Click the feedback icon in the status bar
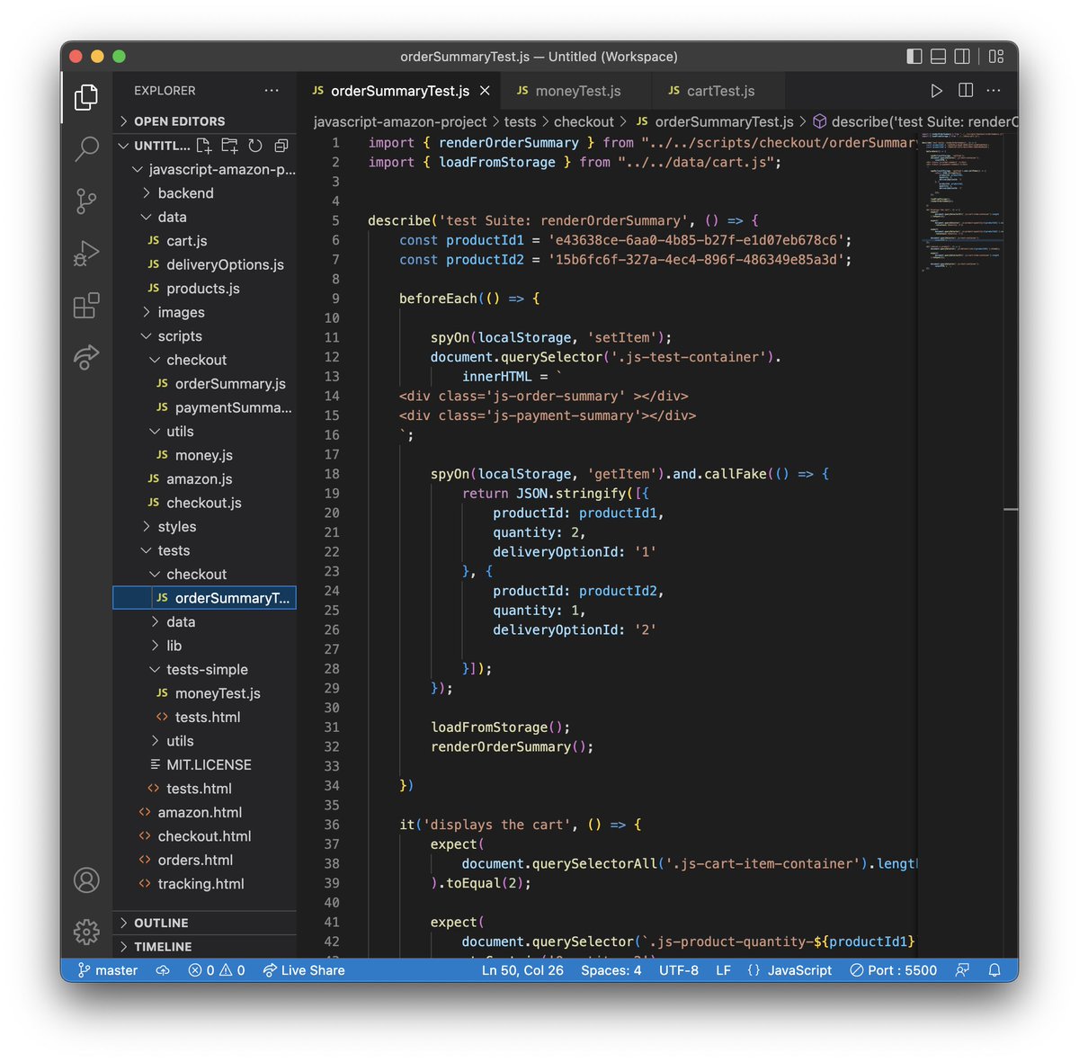The width and height of the screenshot is (1079, 1062). tap(962, 970)
